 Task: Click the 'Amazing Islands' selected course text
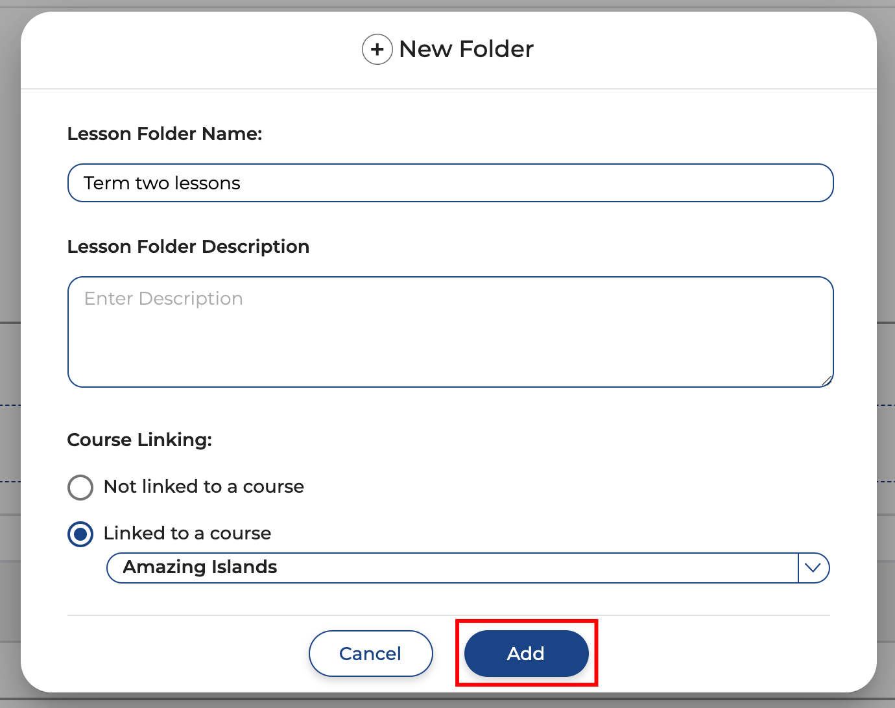(x=200, y=567)
